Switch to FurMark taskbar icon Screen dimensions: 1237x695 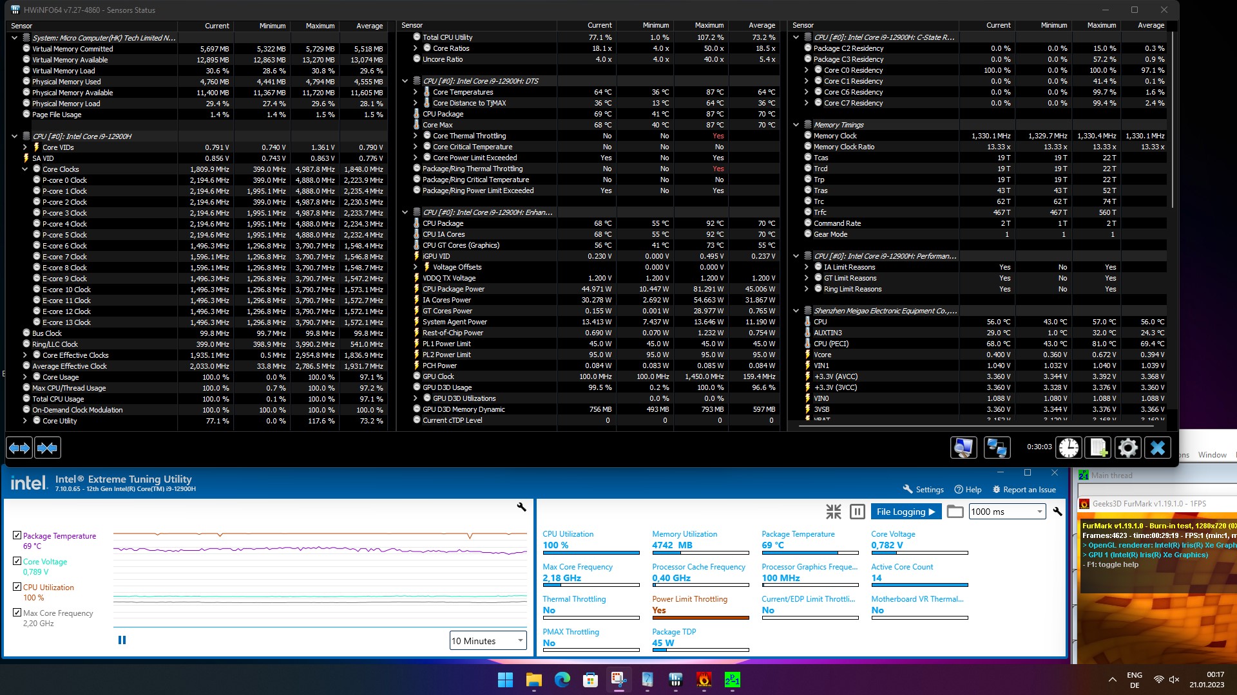[x=704, y=680]
